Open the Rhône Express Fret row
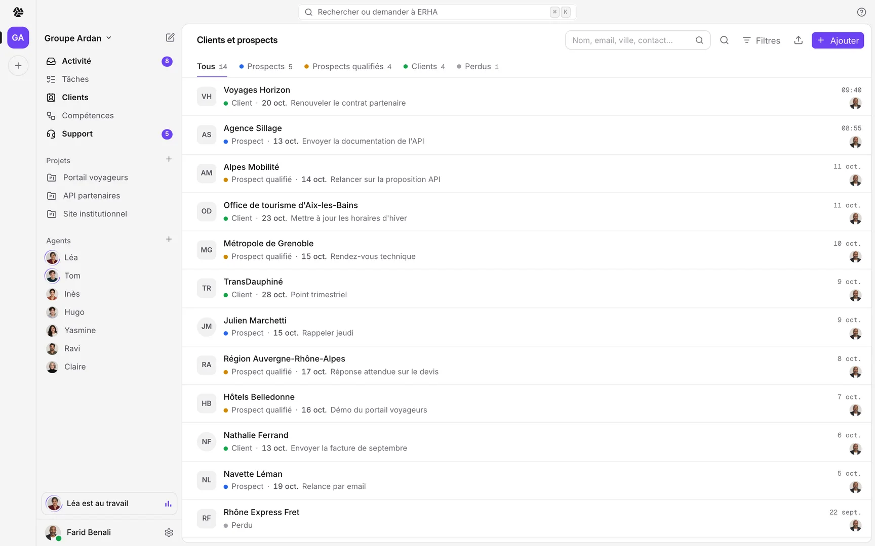The width and height of the screenshot is (875, 546). click(x=527, y=519)
